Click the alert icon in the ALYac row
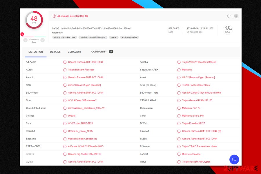 pyautogui.click(x=65, y=70)
